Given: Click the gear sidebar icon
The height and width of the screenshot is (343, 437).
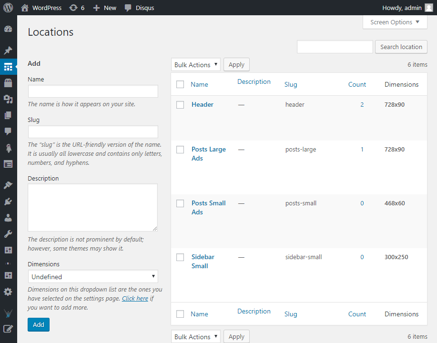Looking at the screenshot, I should [x=8, y=292].
